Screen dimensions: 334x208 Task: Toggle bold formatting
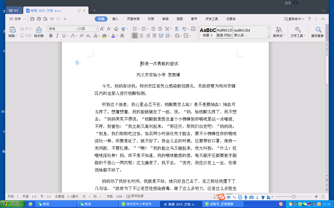51,36
